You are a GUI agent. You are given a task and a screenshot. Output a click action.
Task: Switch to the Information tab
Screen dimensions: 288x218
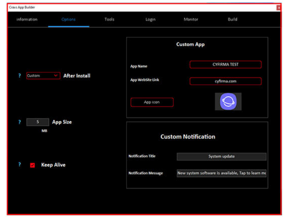click(27, 19)
